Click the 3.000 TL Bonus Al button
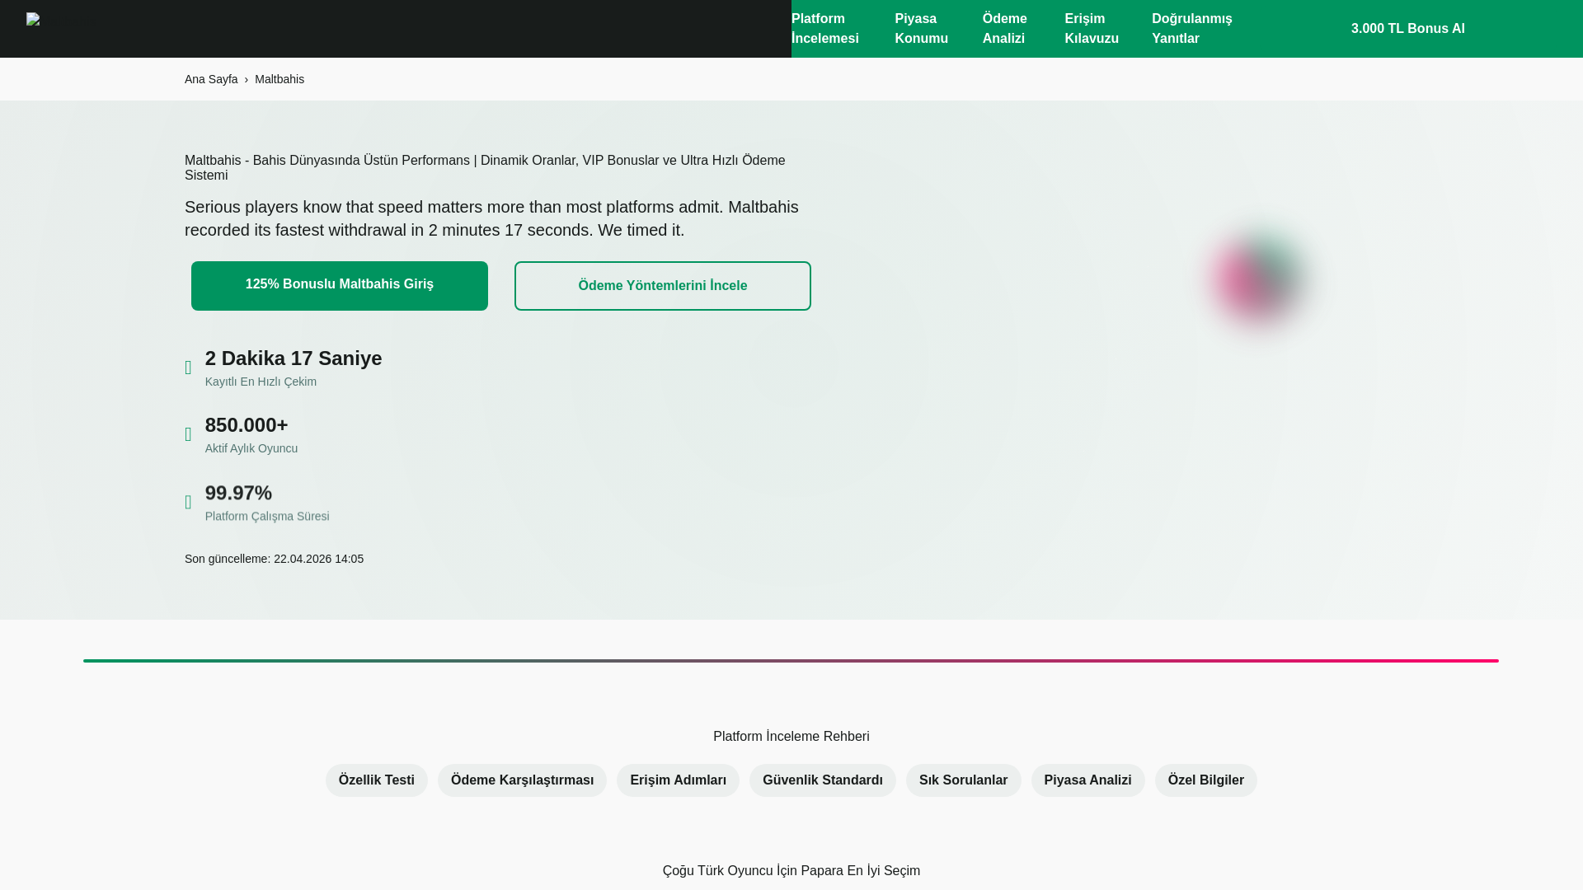This screenshot has width=1583, height=890. [x=1407, y=29]
